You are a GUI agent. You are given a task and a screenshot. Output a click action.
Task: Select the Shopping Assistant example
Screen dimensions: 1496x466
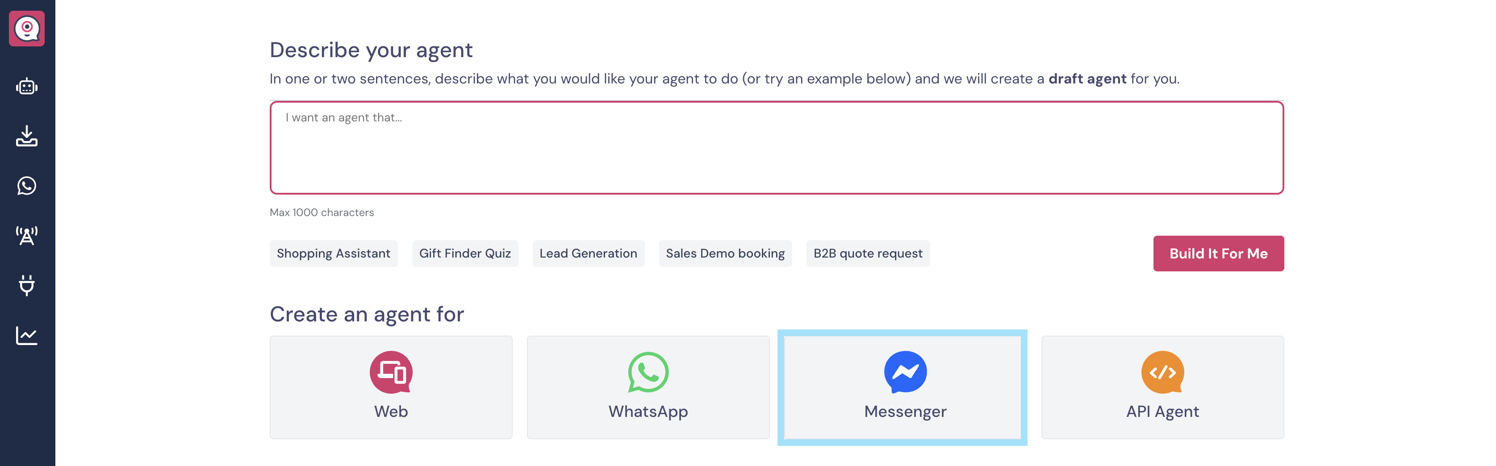[333, 254]
